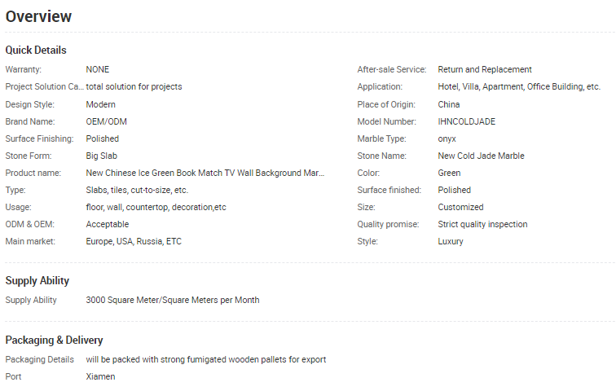This screenshot has height=391, width=616.
Task: Select the model number IHNCOLDJADE
Action: (x=467, y=121)
